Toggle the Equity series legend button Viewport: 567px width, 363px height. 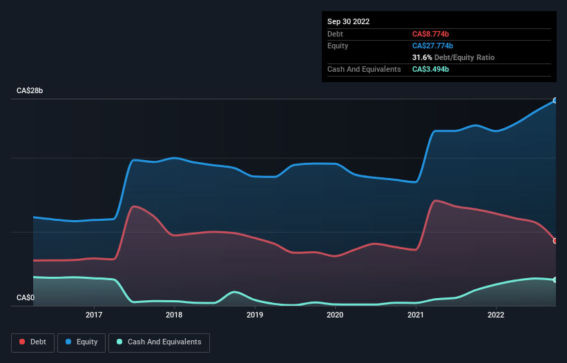click(81, 342)
